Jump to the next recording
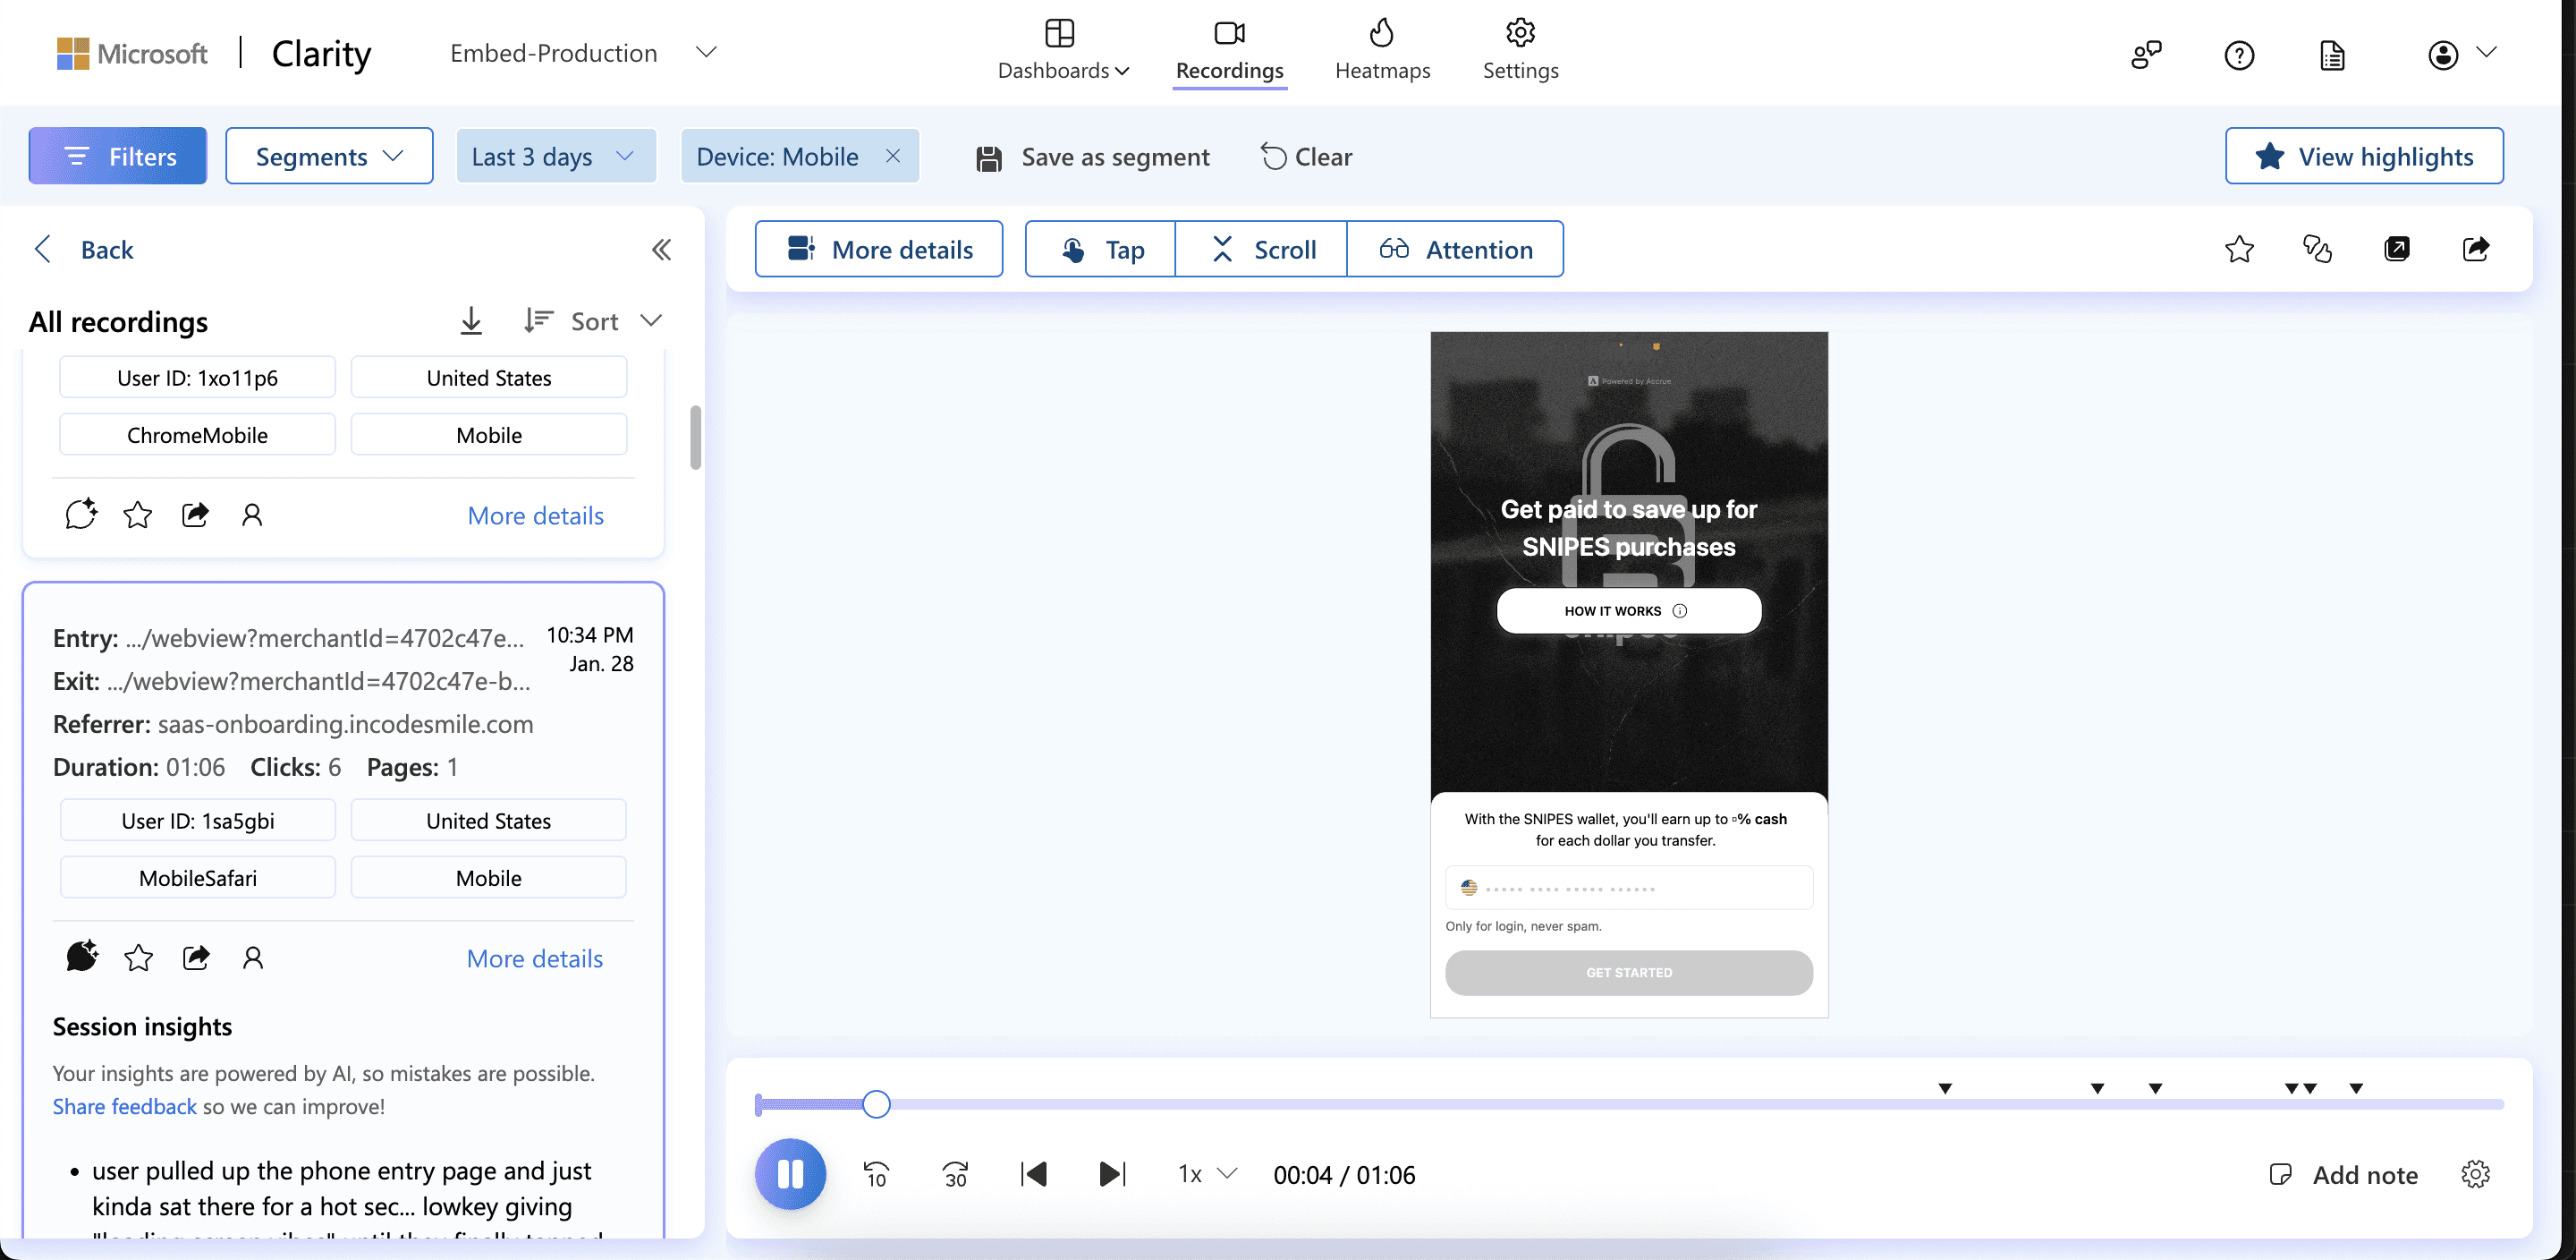Image resolution: width=2576 pixels, height=1260 pixels. (1112, 1174)
